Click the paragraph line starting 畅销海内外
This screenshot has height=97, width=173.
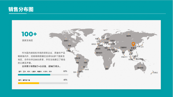(x=41, y=56)
